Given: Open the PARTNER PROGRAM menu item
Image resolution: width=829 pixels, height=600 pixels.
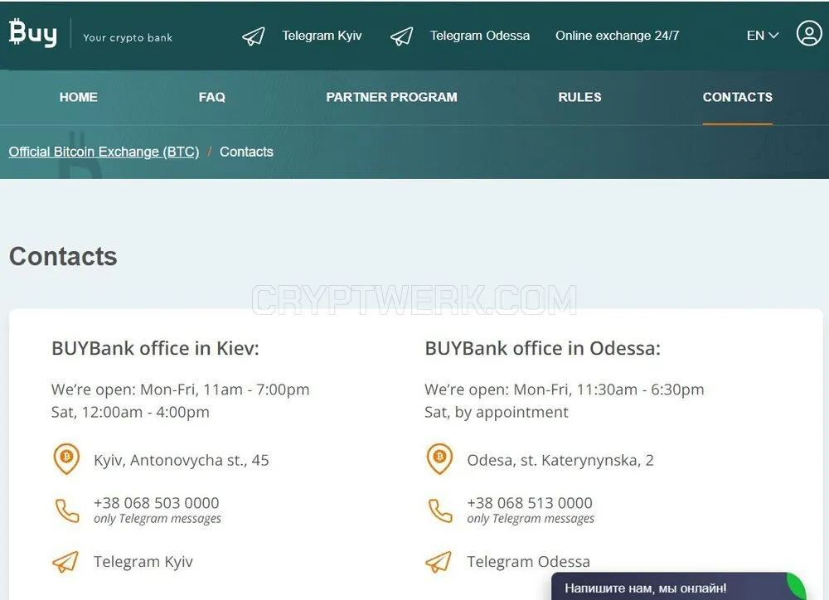Looking at the screenshot, I should [392, 97].
